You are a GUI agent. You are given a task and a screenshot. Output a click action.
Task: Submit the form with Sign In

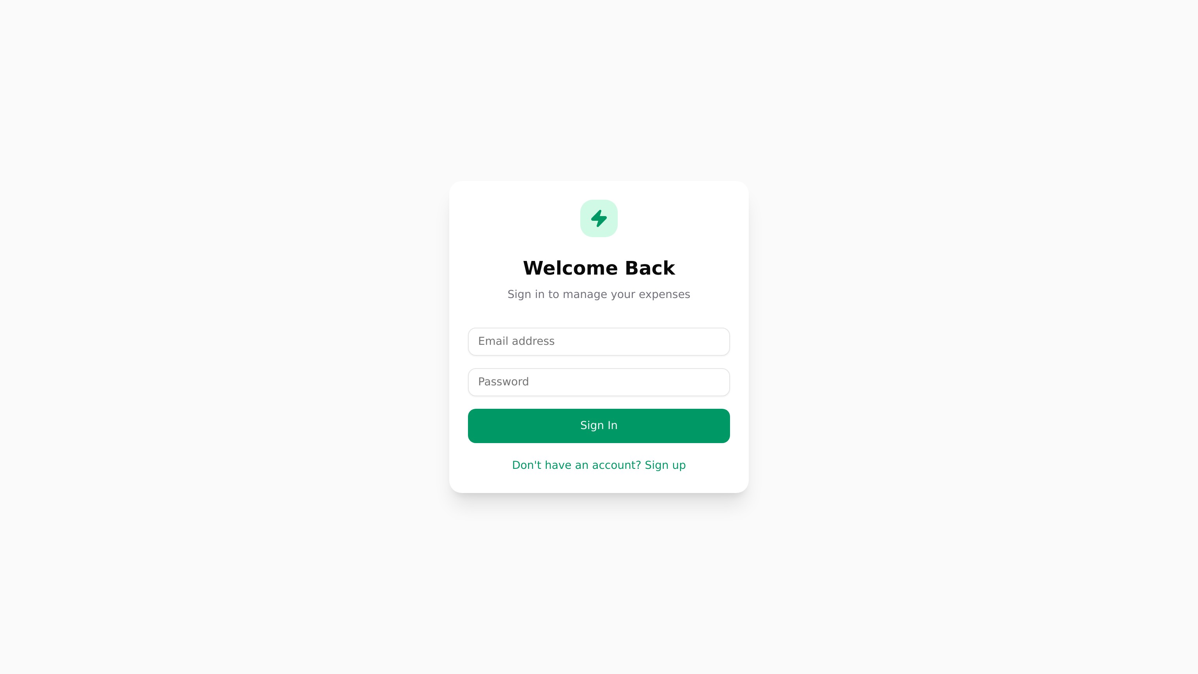[599, 426]
